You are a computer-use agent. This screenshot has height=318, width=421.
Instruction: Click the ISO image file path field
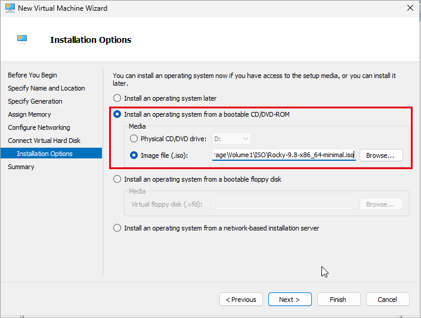pyautogui.click(x=284, y=155)
